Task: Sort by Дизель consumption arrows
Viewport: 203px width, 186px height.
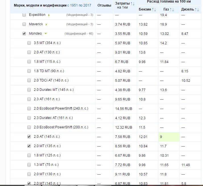Action: [x=197, y=9]
